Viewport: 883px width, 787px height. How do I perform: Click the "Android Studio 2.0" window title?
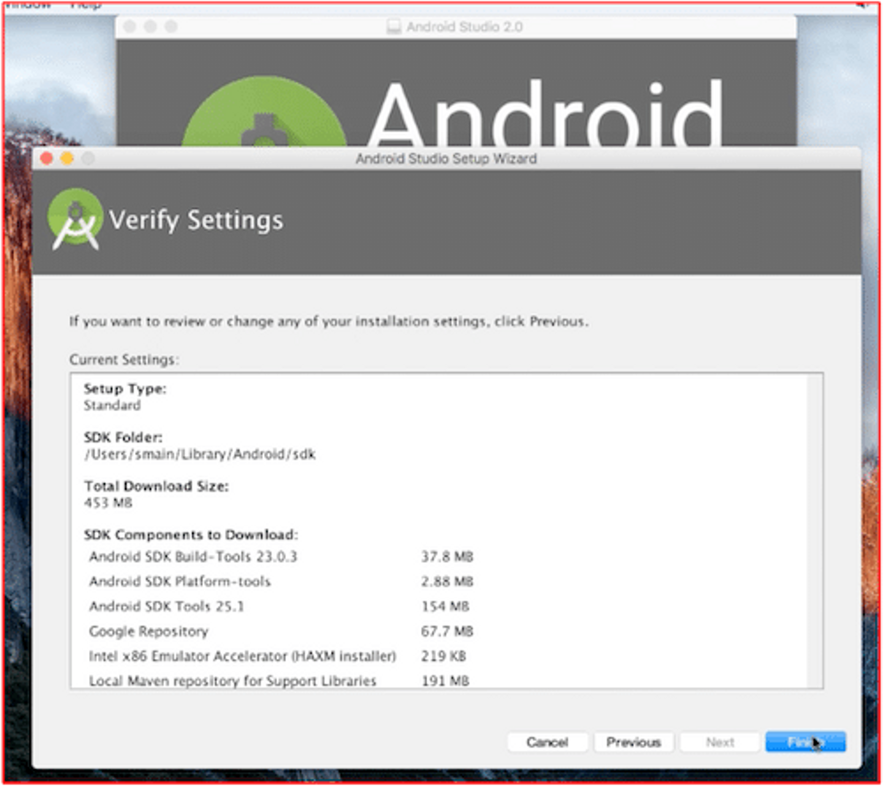click(x=464, y=27)
